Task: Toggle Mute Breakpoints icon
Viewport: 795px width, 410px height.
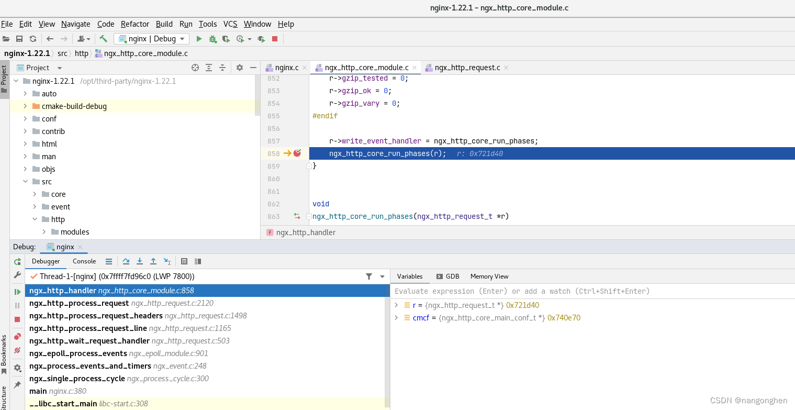Action: click(17, 350)
